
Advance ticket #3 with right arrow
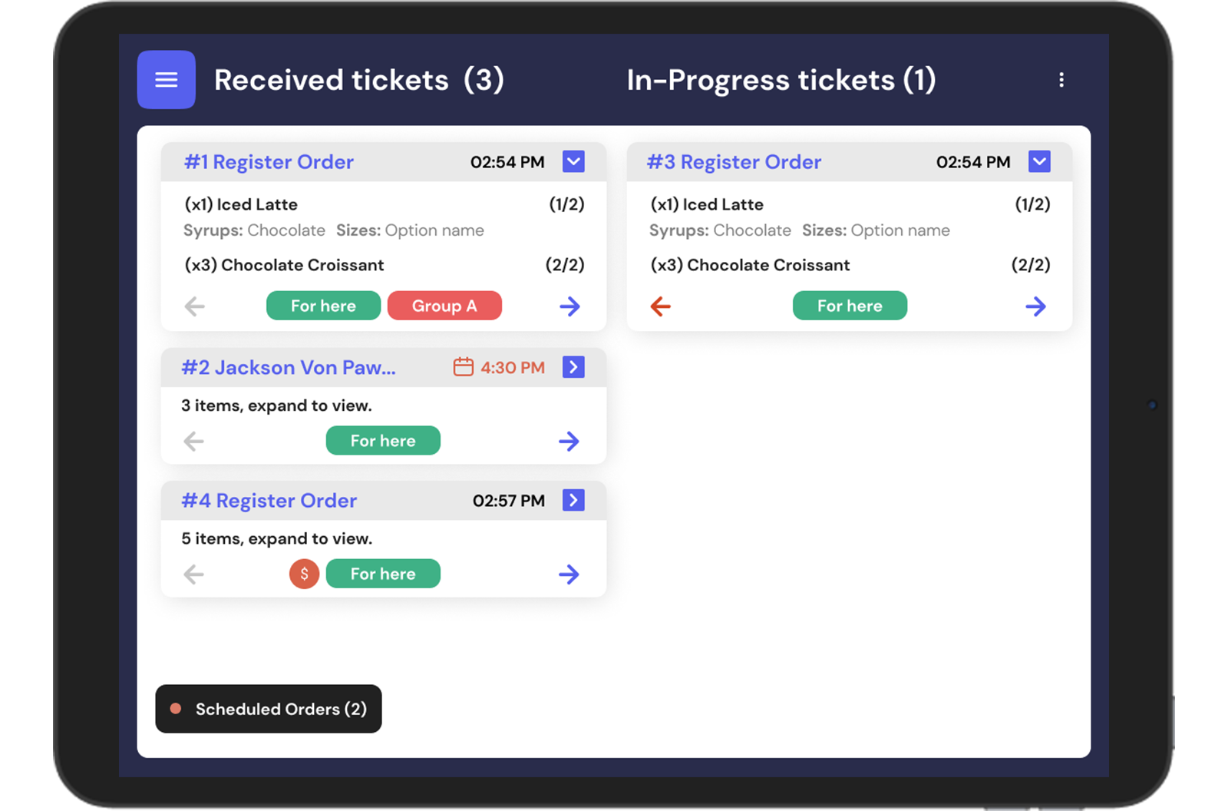(1035, 306)
